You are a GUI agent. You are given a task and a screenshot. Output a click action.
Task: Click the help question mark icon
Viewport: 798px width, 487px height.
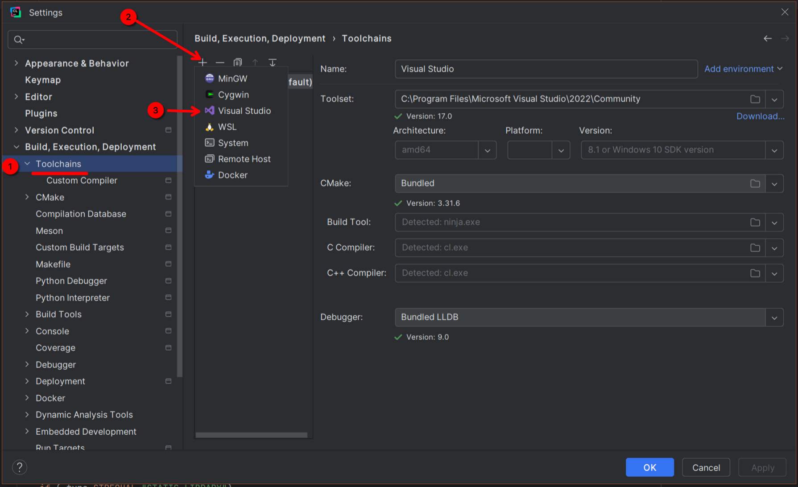pyautogui.click(x=20, y=467)
